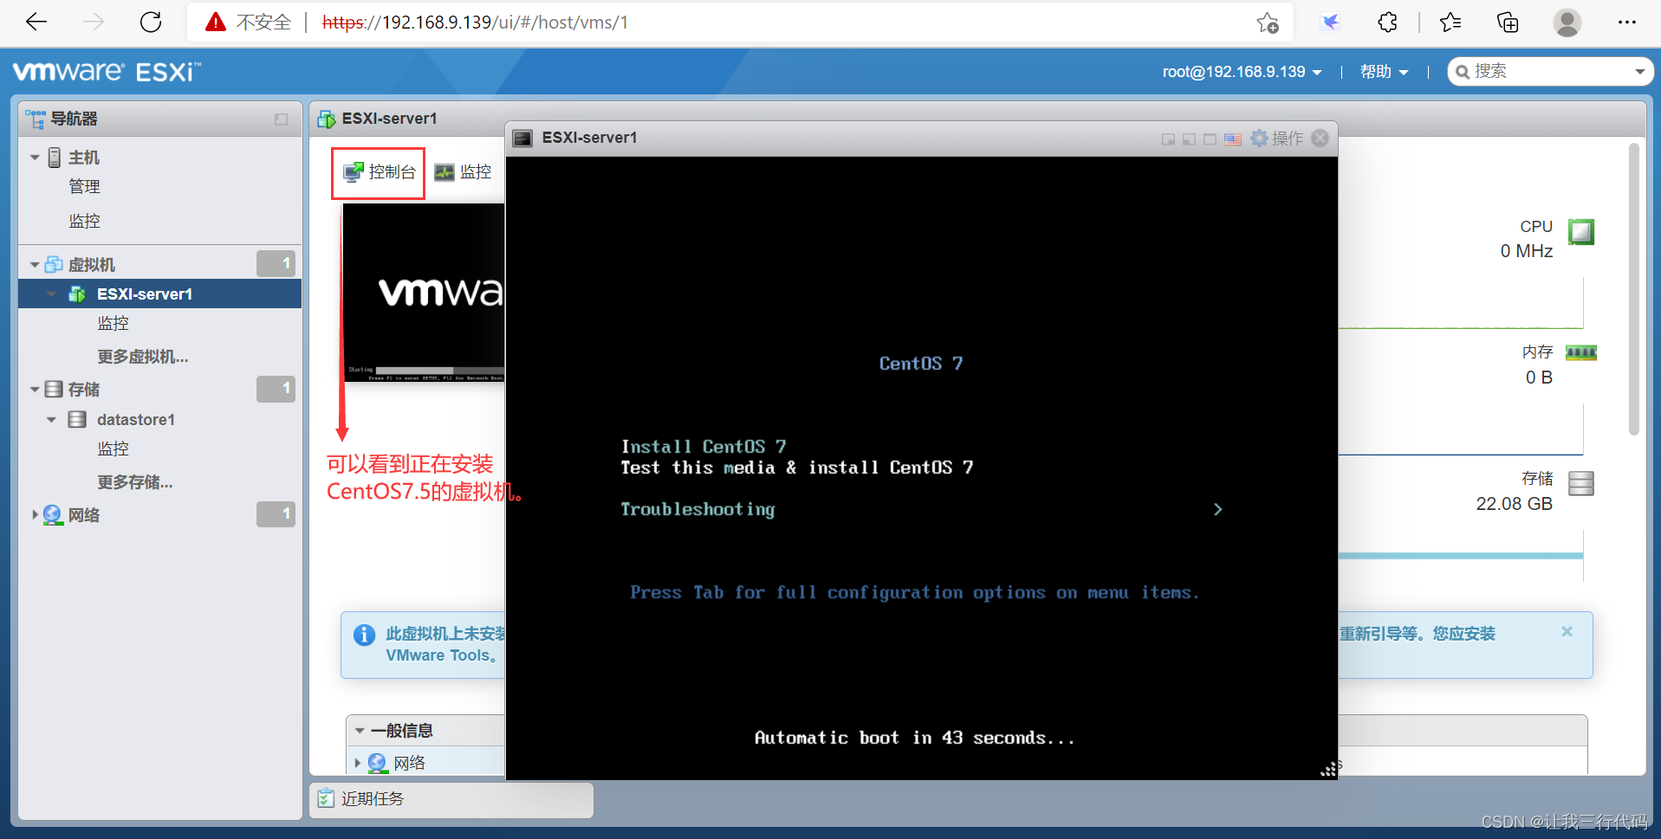Click the 网络 count badge
The height and width of the screenshot is (839, 1661).
click(276, 514)
